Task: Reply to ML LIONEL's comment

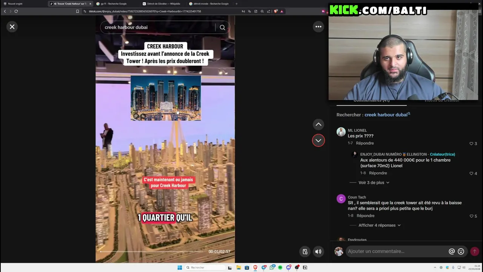Action: point(365,143)
